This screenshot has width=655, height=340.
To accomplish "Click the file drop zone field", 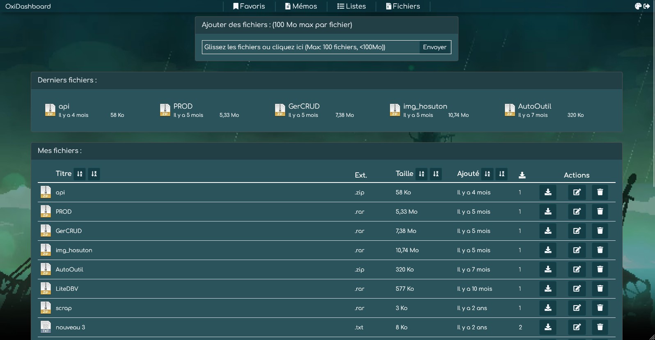I will [311, 47].
